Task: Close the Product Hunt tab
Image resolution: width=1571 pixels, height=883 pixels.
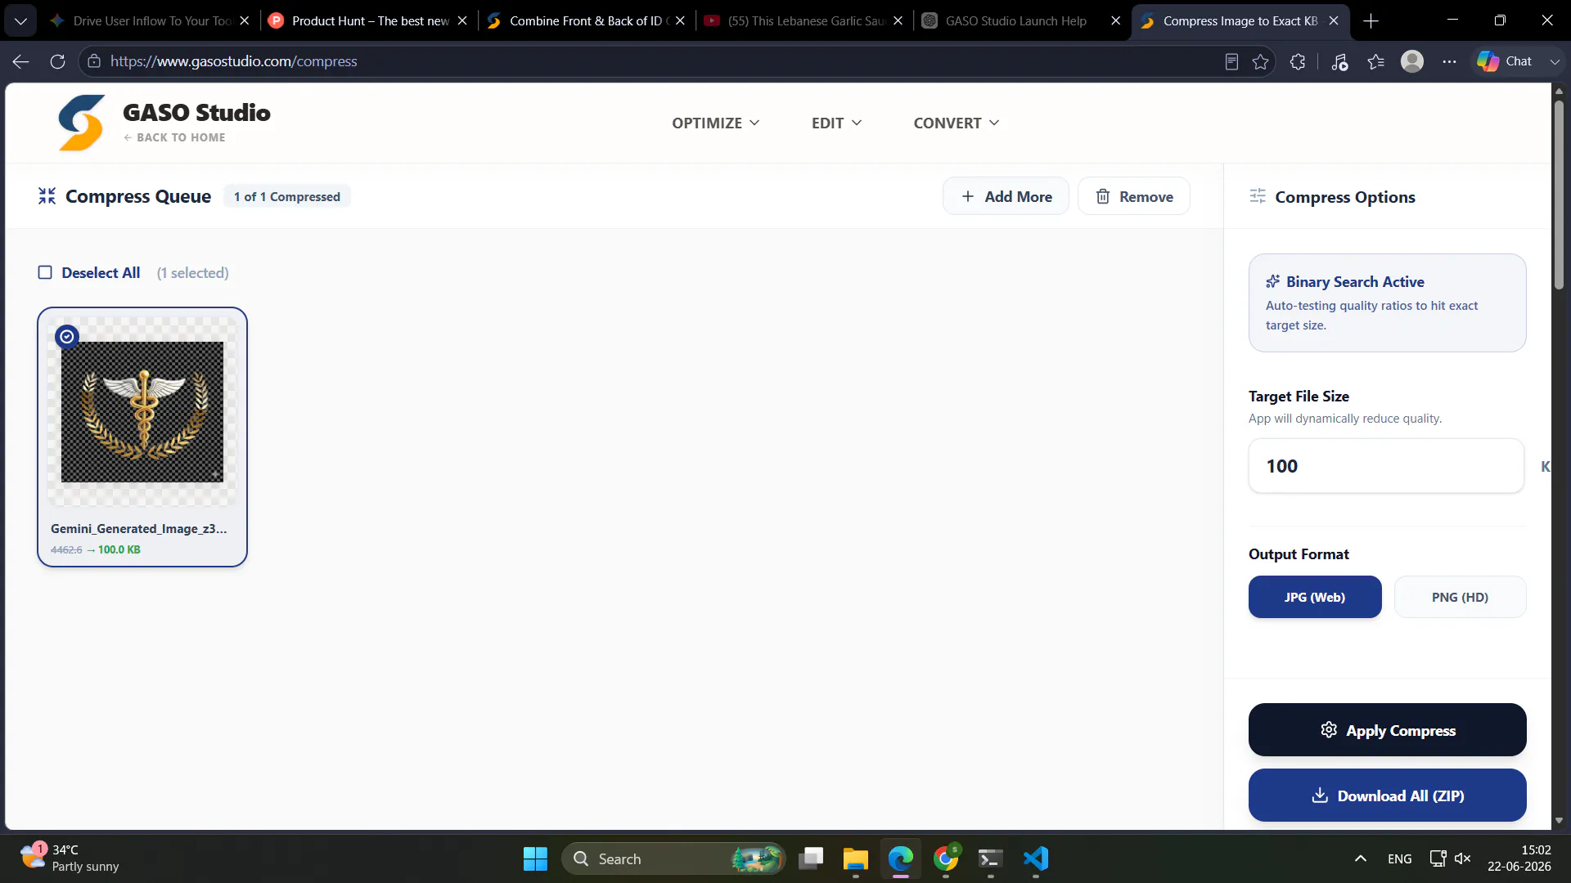Action: pos(462,21)
